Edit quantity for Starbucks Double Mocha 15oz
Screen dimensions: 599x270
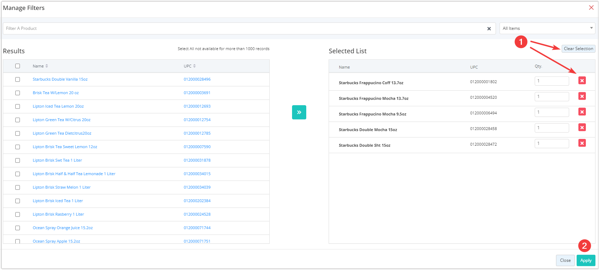coord(552,128)
